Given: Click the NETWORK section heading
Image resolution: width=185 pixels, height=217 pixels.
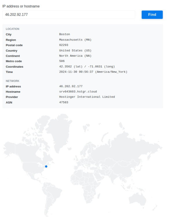Looking at the screenshot, I should click(x=12, y=81).
